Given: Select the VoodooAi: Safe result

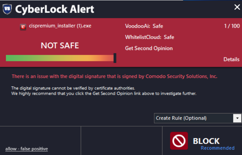Looking at the screenshot, I should click(144, 26).
